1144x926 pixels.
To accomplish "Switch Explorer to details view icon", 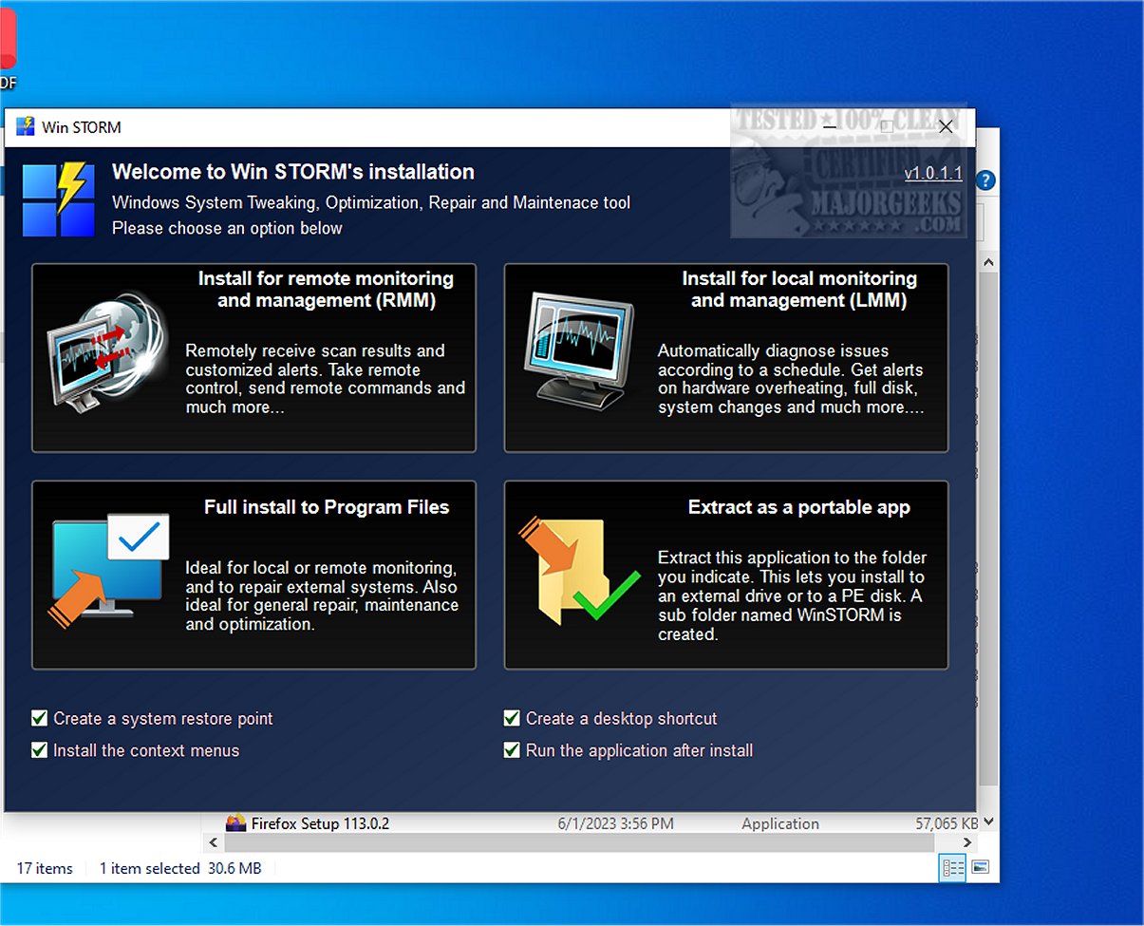I will point(952,868).
